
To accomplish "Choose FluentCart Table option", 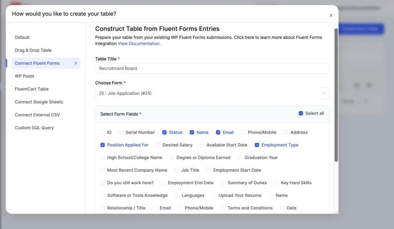I will click(x=32, y=89).
